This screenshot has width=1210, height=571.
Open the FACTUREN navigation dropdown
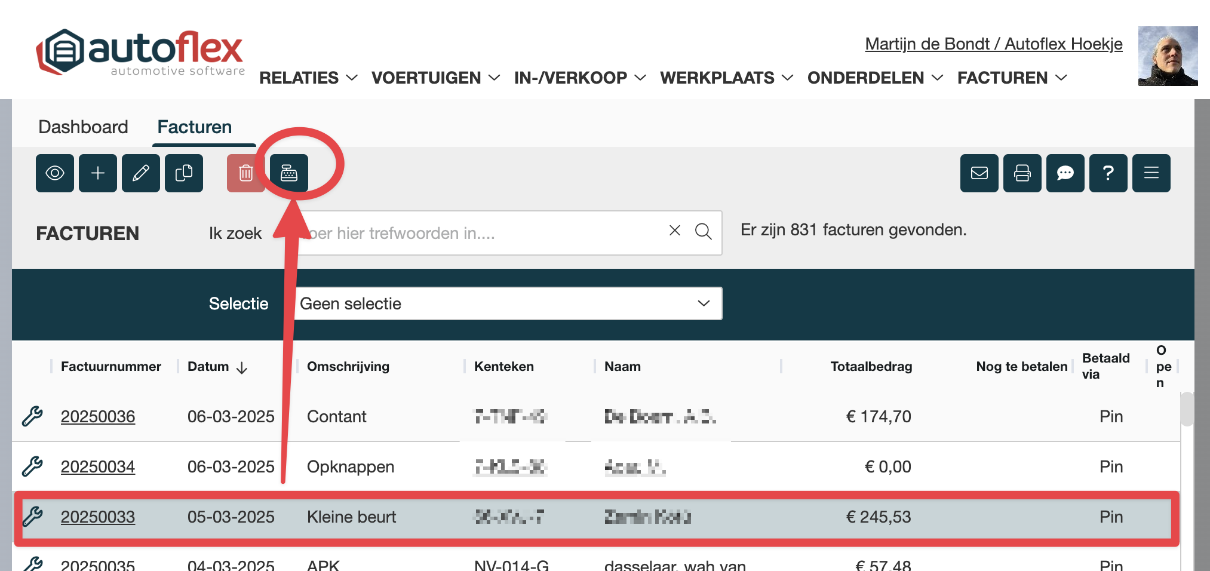tap(1012, 78)
